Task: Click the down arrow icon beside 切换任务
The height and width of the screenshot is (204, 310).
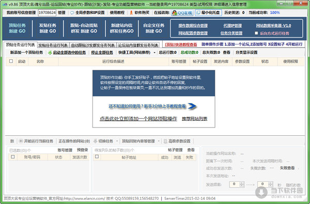Action: click(95, 141)
